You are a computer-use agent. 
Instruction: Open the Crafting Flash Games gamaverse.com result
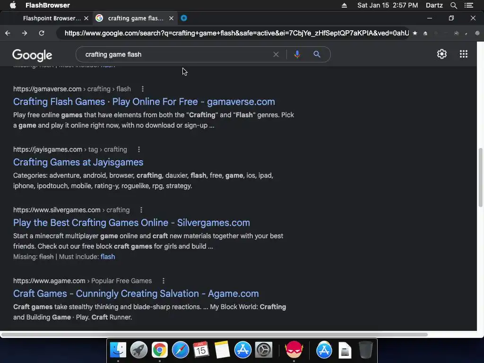point(144,102)
